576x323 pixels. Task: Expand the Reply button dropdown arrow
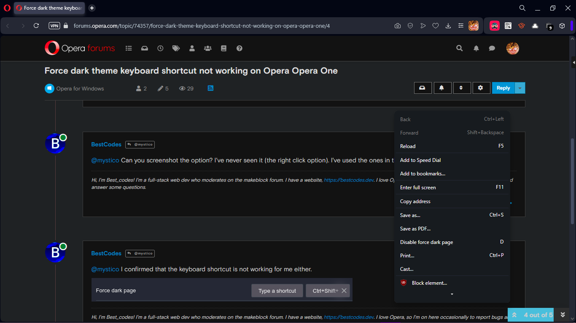click(x=520, y=88)
